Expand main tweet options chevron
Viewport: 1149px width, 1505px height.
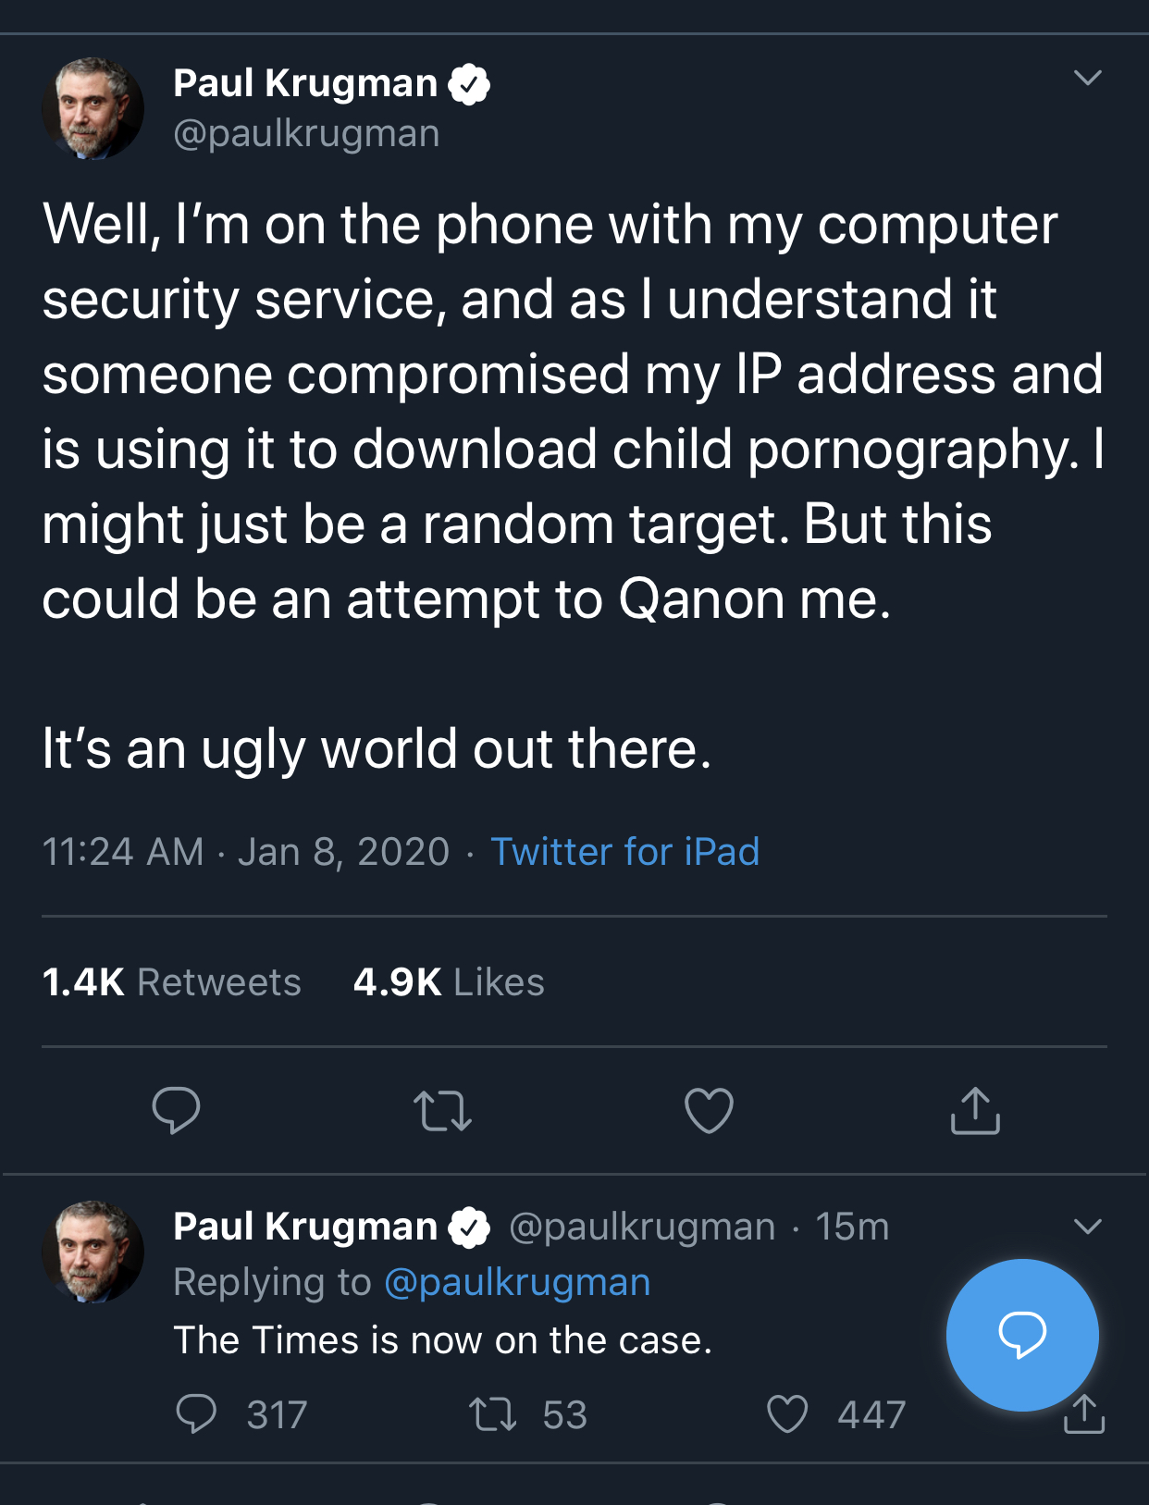click(1088, 78)
